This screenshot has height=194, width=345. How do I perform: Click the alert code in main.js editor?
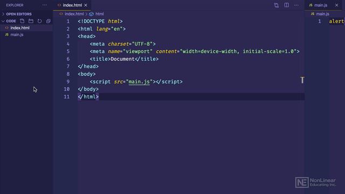(336, 22)
